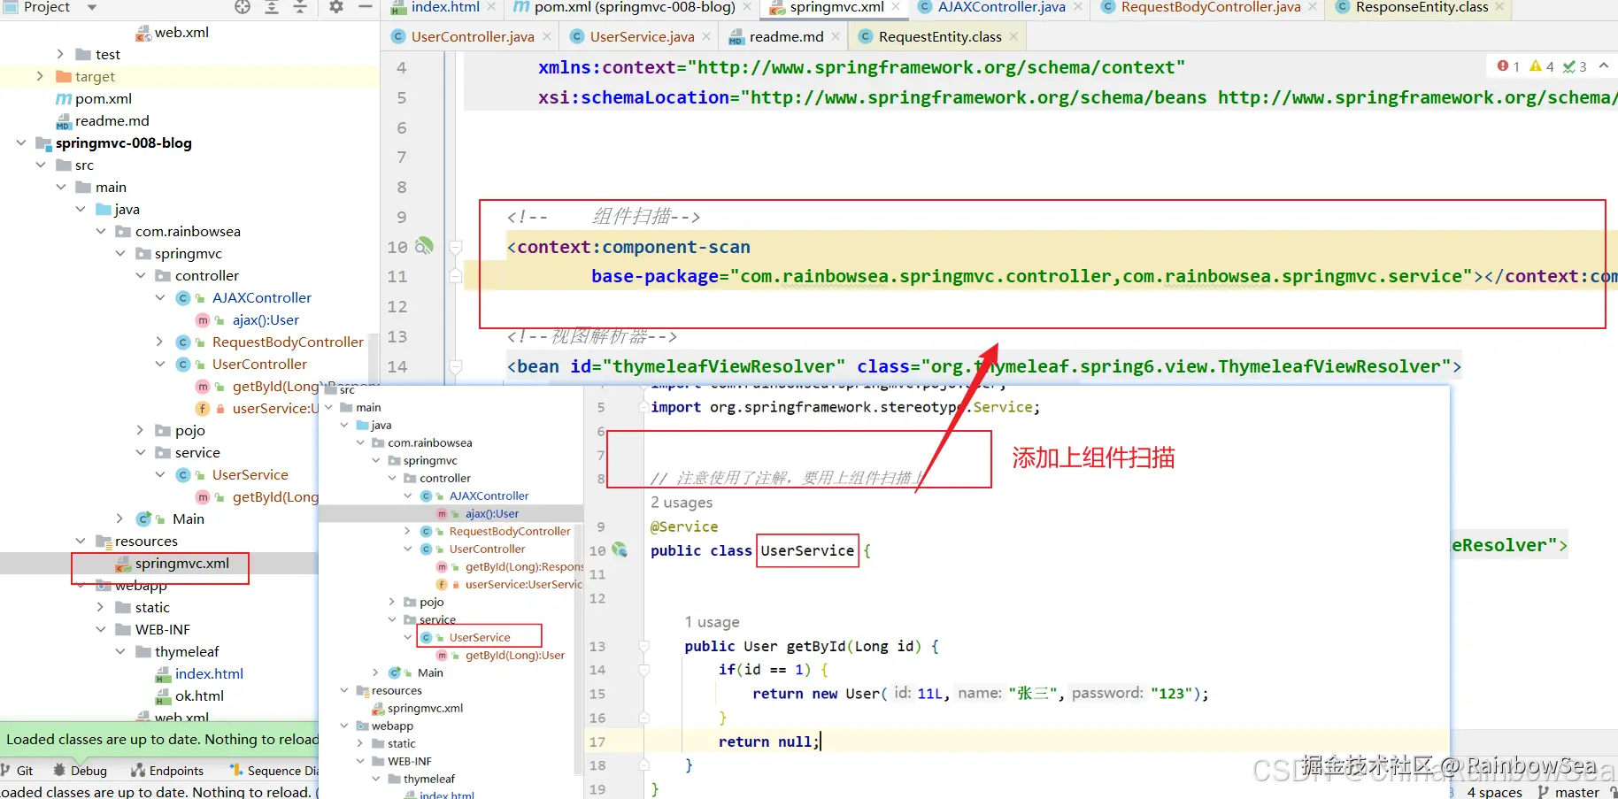Click the red error count indicator
The height and width of the screenshot is (799, 1618).
click(1508, 66)
